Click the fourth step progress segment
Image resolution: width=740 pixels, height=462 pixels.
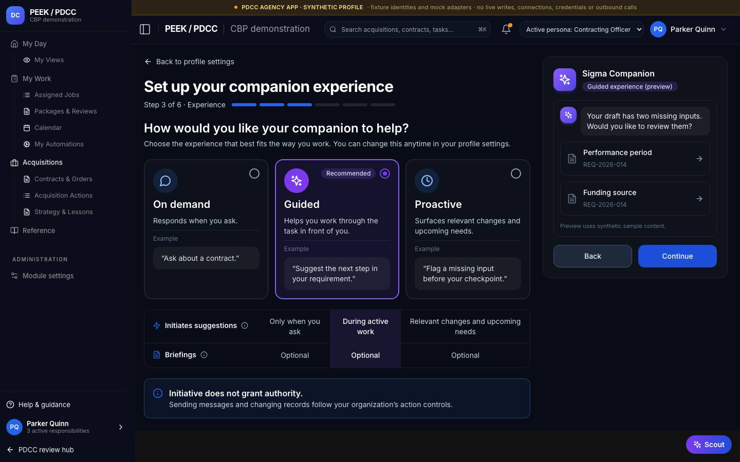tap(327, 105)
